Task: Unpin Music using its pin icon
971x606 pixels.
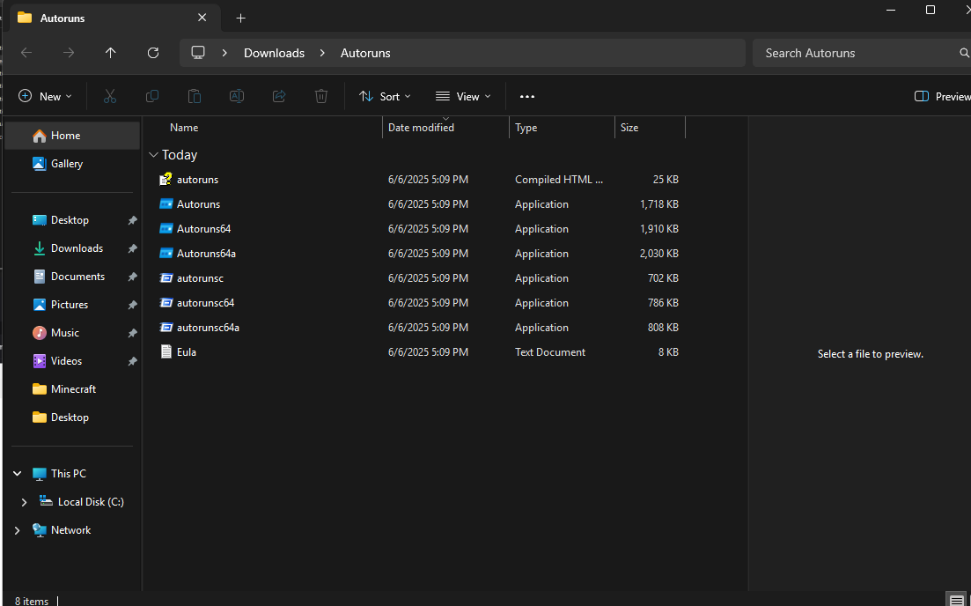Action: 132,333
